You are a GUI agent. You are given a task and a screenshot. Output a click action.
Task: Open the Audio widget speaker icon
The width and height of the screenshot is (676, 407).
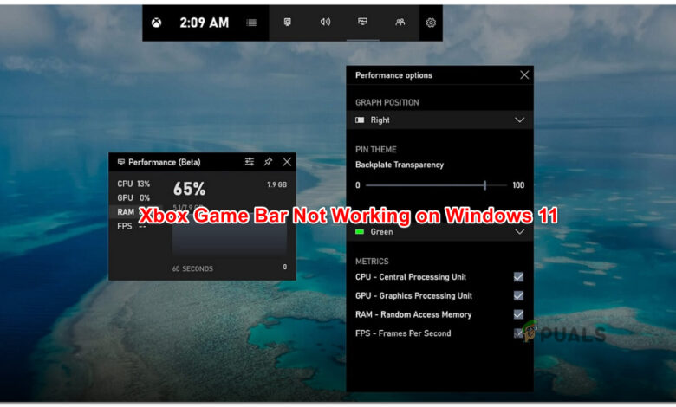pos(325,23)
